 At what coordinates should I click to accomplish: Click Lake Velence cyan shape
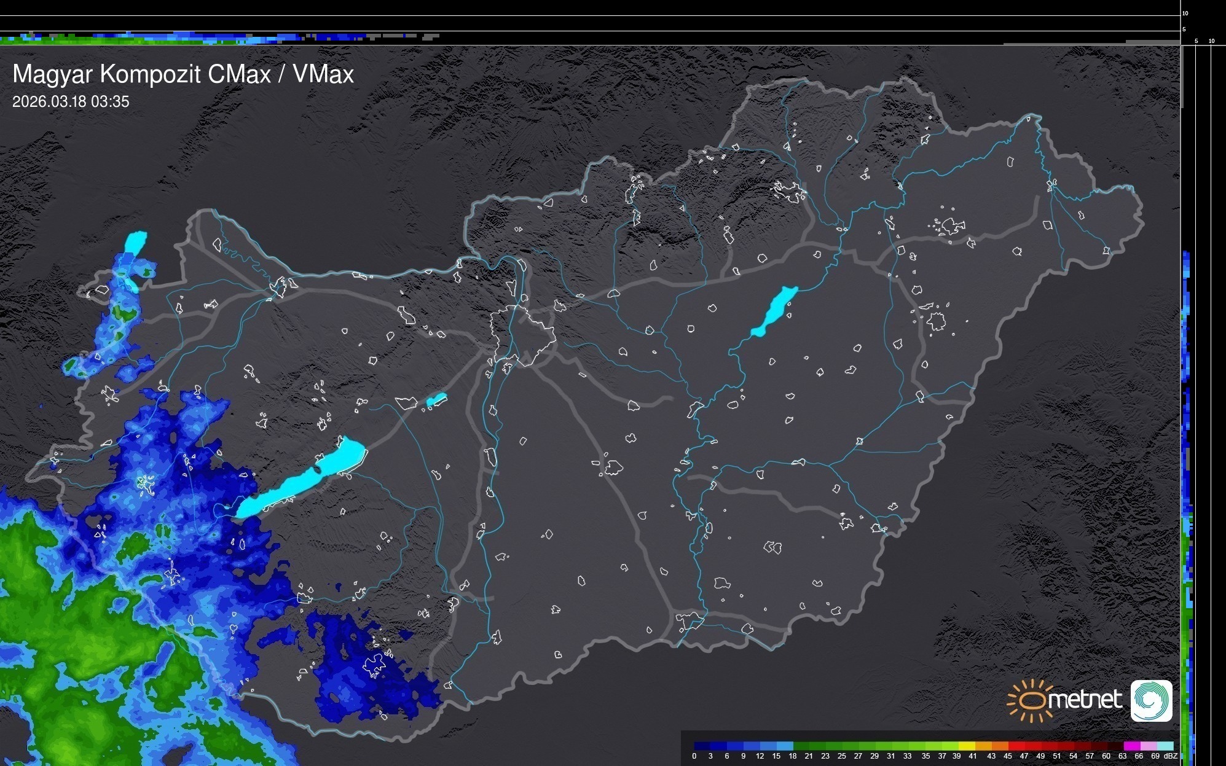click(x=436, y=400)
